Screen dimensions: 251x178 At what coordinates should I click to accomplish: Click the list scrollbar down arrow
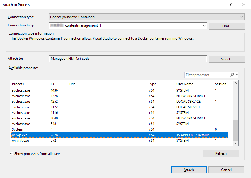(x=235, y=143)
